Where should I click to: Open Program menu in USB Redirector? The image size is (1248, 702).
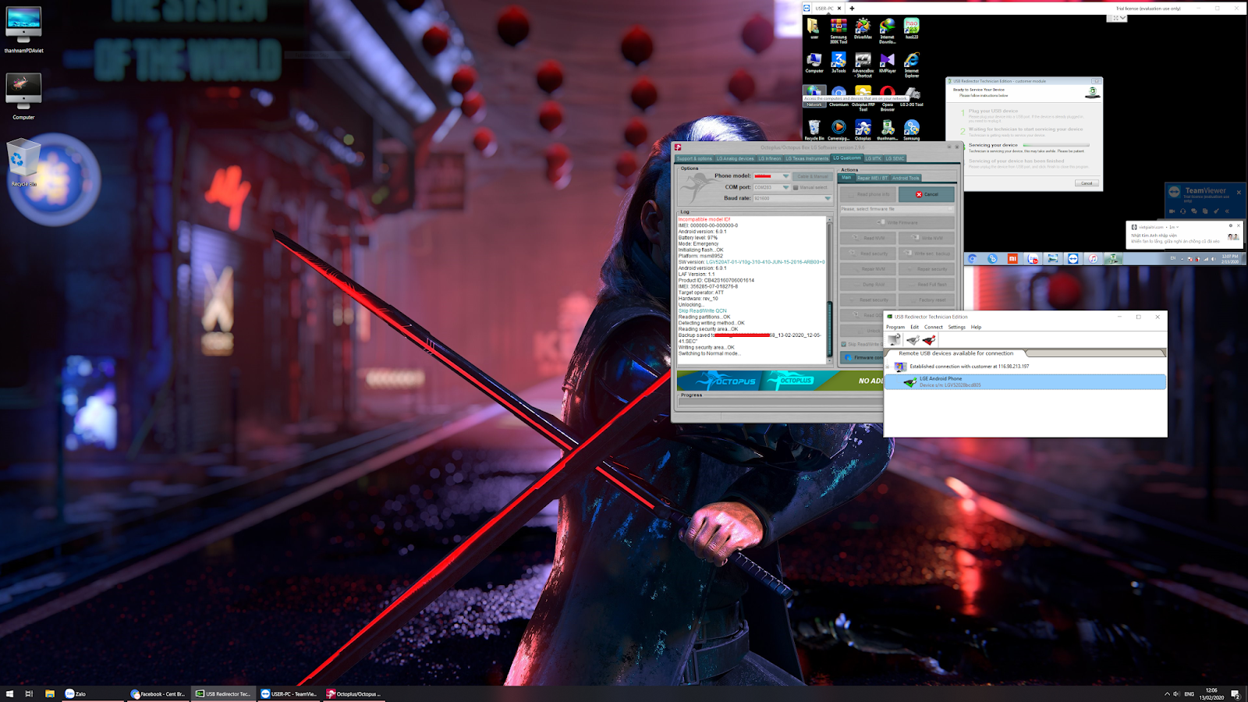click(895, 327)
